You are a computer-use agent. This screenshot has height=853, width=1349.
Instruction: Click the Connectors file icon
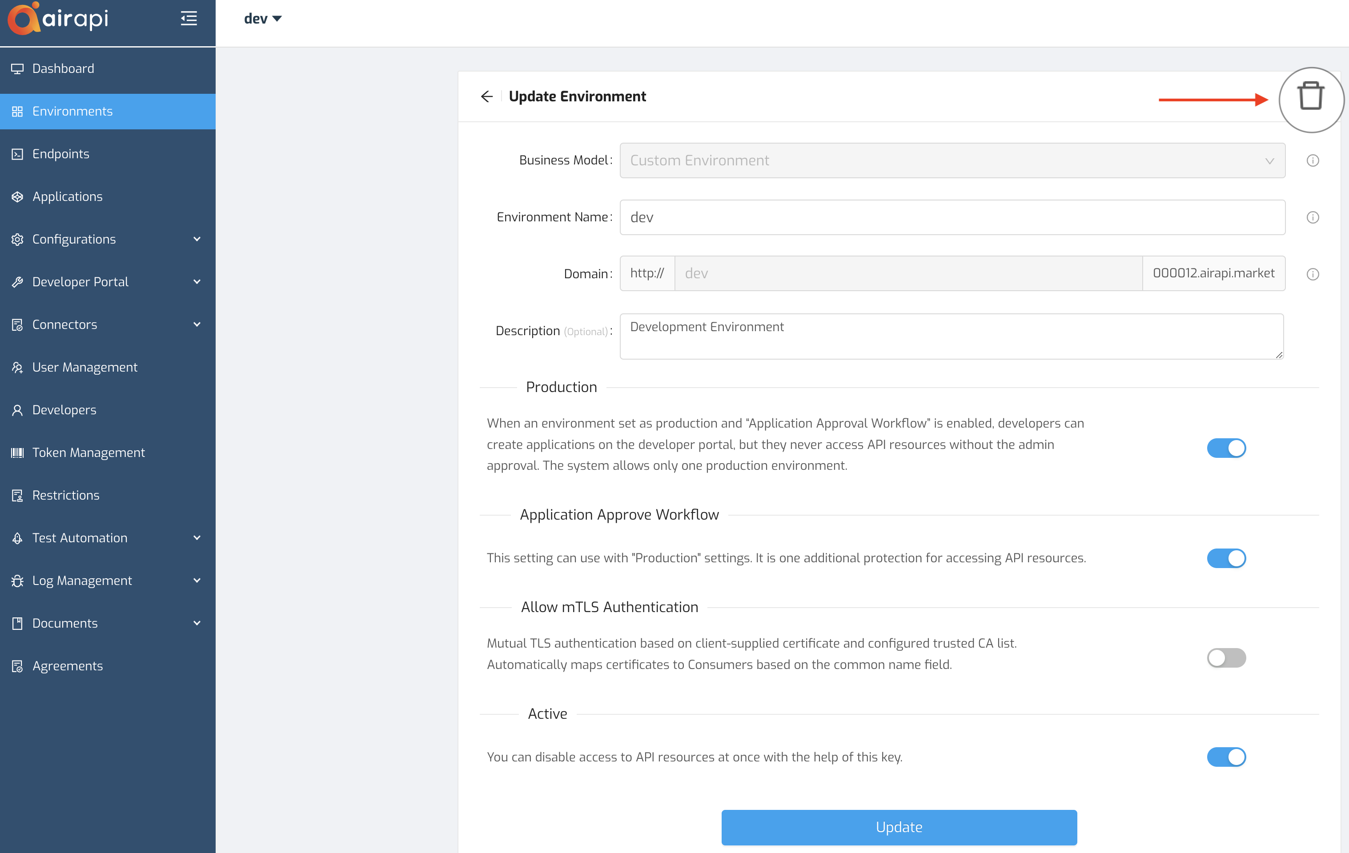point(17,325)
